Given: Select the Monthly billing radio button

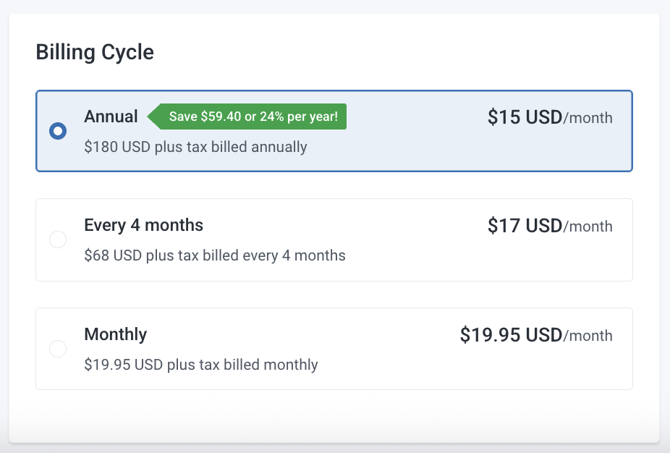Looking at the screenshot, I should tap(58, 349).
